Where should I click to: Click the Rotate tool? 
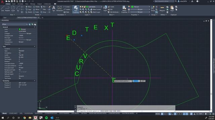36,7
